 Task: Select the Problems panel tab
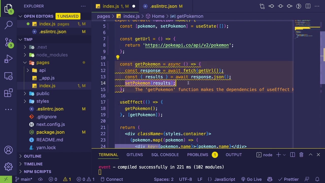(202, 155)
